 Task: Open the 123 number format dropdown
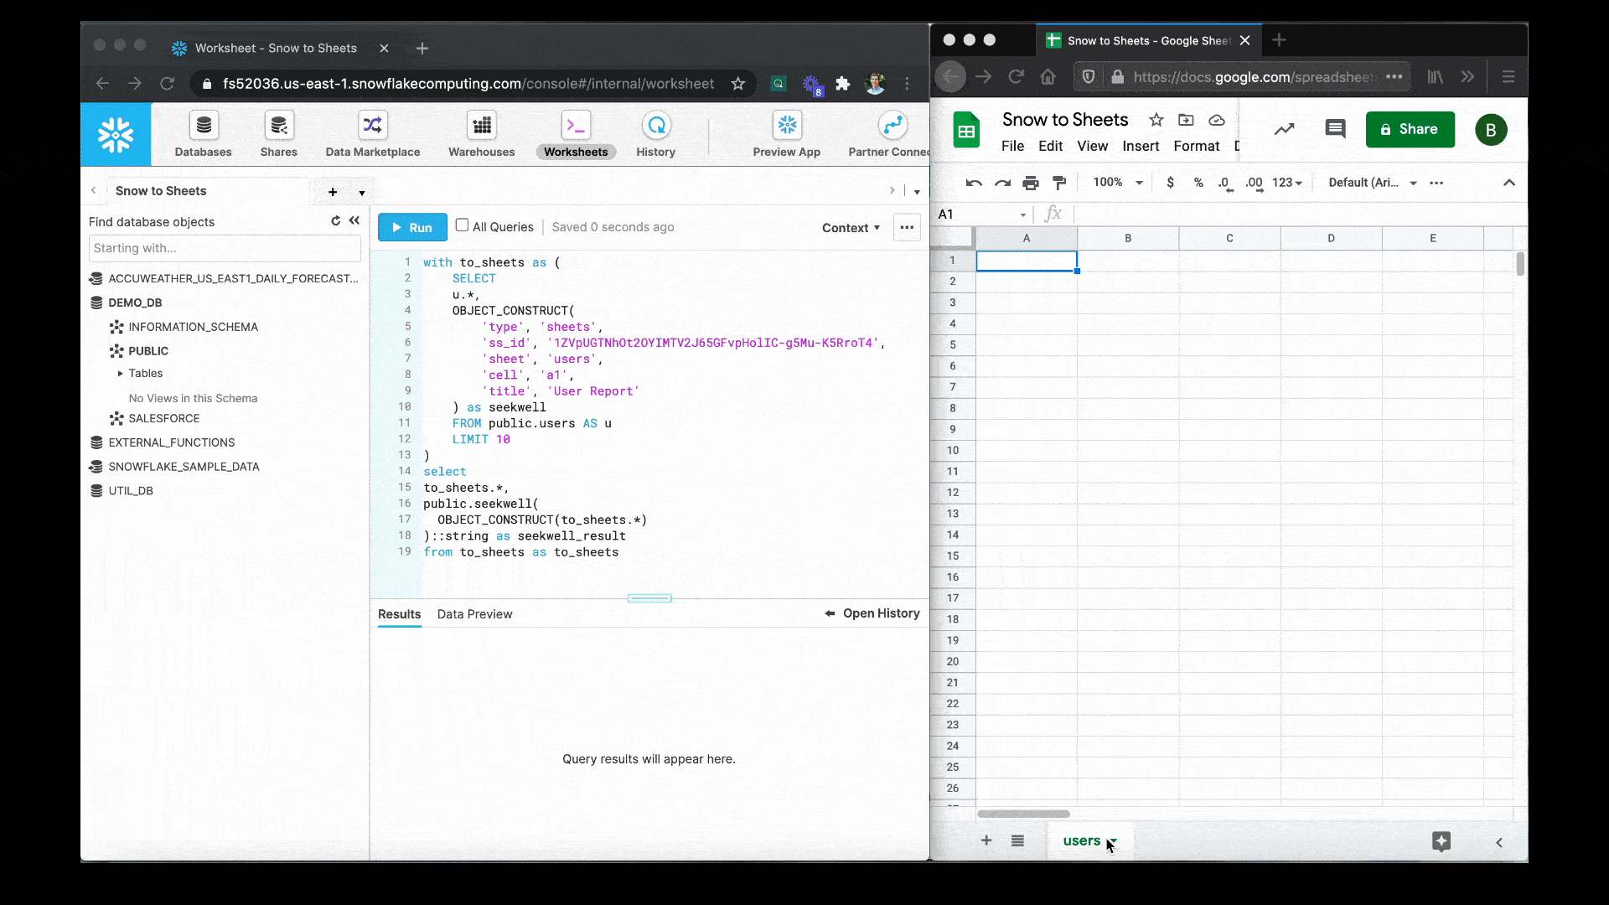pos(1288,183)
